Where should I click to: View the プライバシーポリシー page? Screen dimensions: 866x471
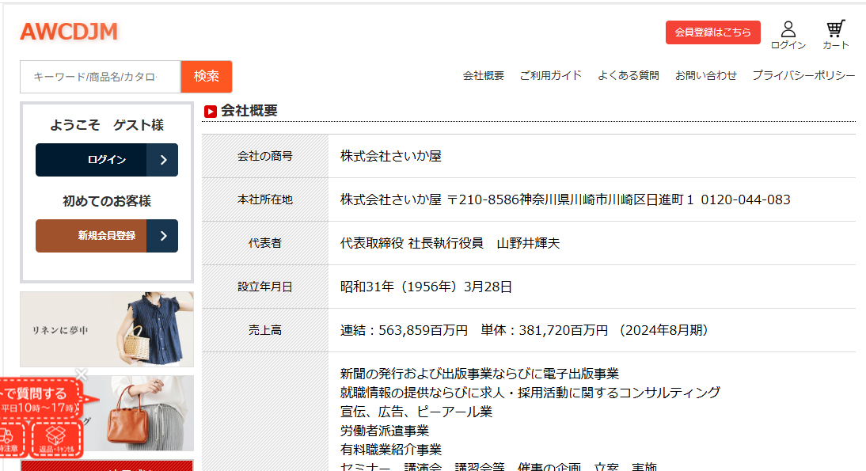(x=803, y=76)
